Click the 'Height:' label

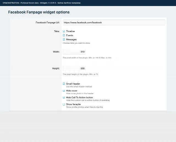[x=56, y=68]
